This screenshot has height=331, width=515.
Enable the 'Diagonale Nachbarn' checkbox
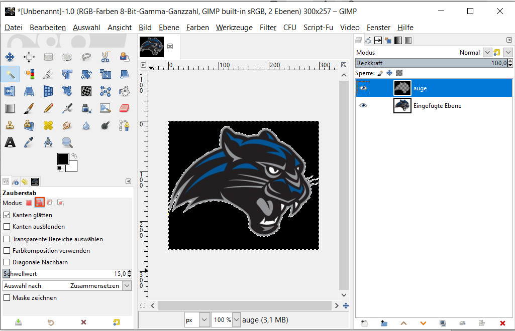[x=7, y=262]
